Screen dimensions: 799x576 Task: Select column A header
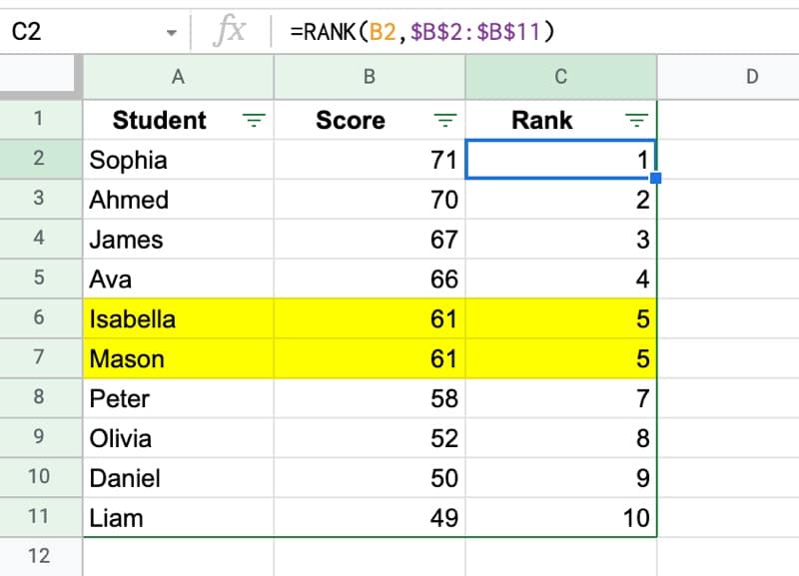(177, 76)
